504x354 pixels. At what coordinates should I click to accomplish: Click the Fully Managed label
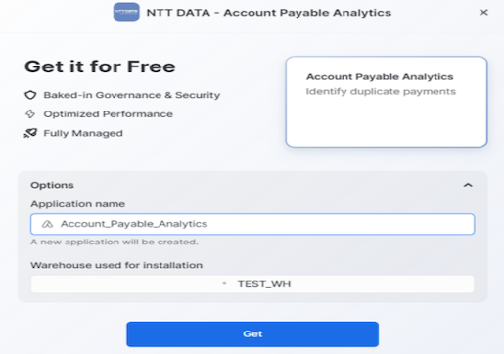pos(83,133)
